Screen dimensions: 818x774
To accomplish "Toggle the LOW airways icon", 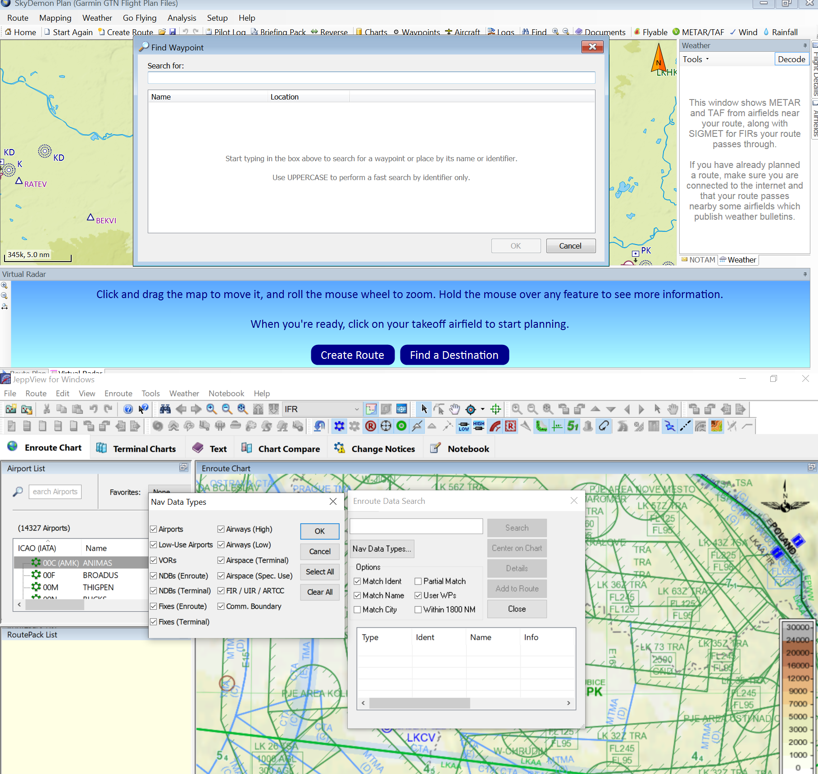I will (x=464, y=426).
